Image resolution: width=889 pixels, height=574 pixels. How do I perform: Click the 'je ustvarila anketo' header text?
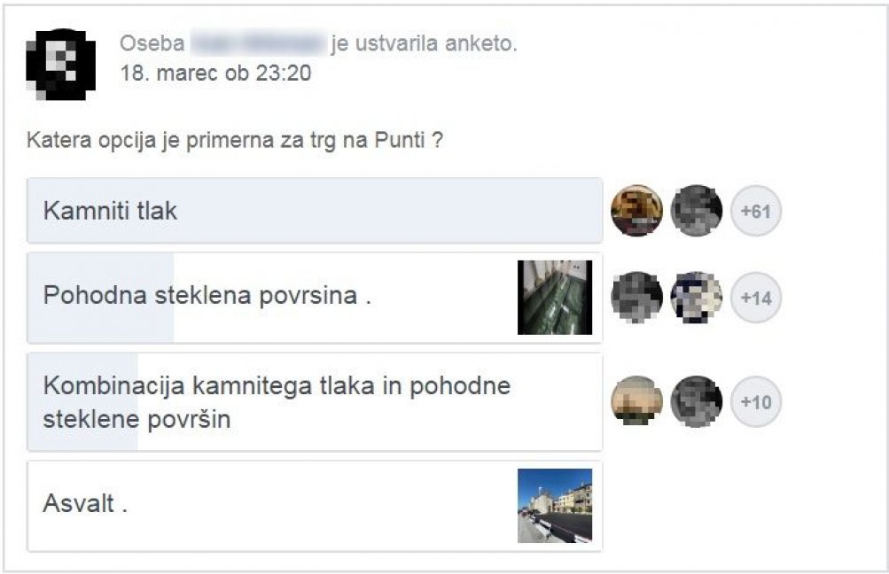(424, 43)
